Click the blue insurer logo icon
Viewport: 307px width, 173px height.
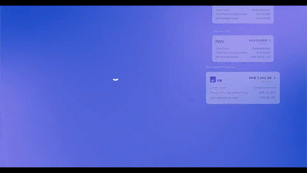pyautogui.click(x=213, y=79)
